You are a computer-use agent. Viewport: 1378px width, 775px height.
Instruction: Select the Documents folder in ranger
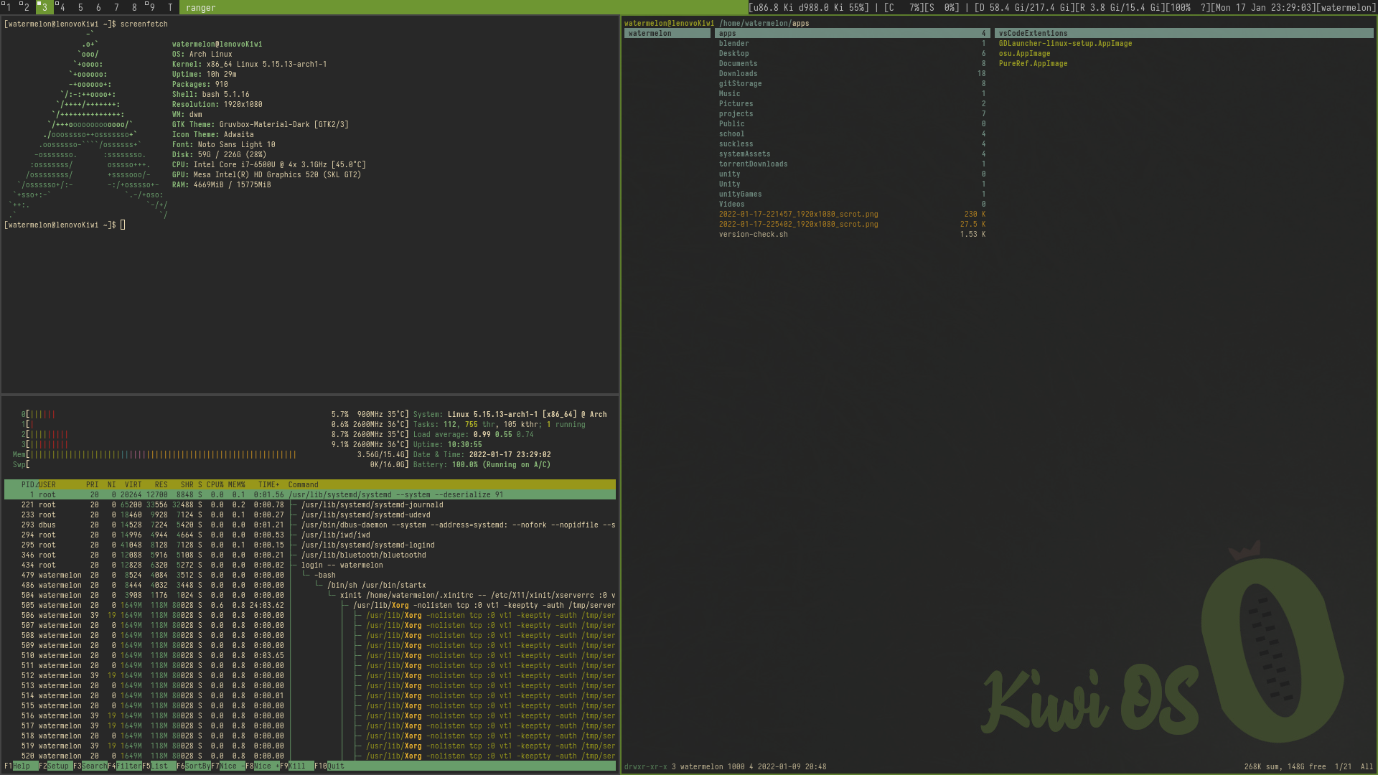[x=852, y=64]
